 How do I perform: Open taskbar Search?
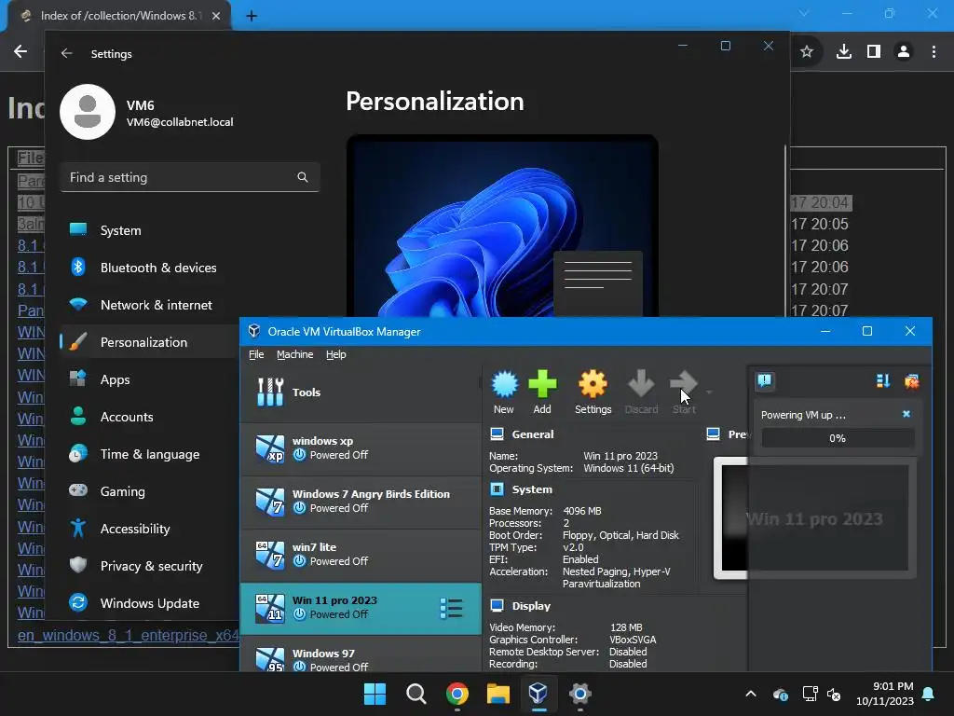pyautogui.click(x=416, y=694)
